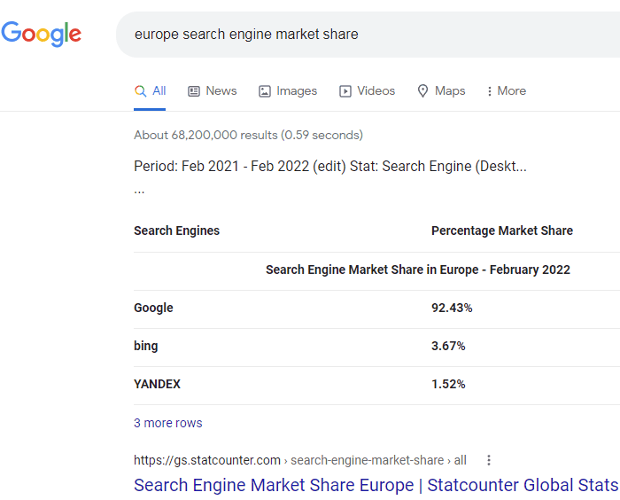This screenshot has width=620, height=500.
Task: Click the News tab newspaper icon
Action: pyautogui.click(x=194, y=90)
